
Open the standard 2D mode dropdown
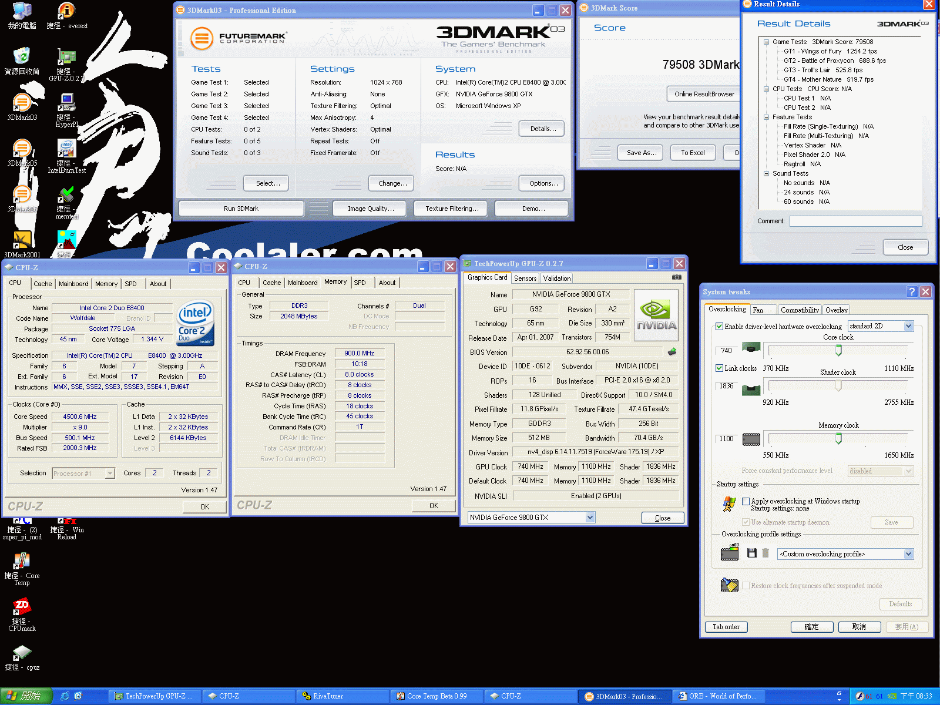coord(908,326)
